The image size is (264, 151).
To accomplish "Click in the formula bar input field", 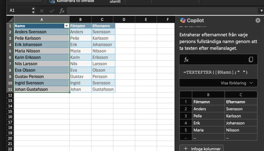I will tap(162, 11).
